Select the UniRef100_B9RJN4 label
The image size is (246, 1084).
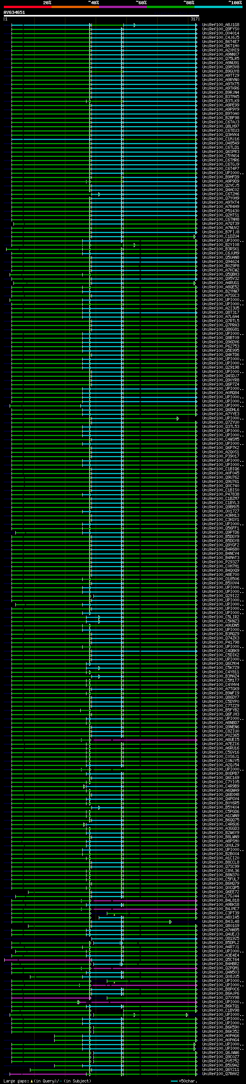221,93
